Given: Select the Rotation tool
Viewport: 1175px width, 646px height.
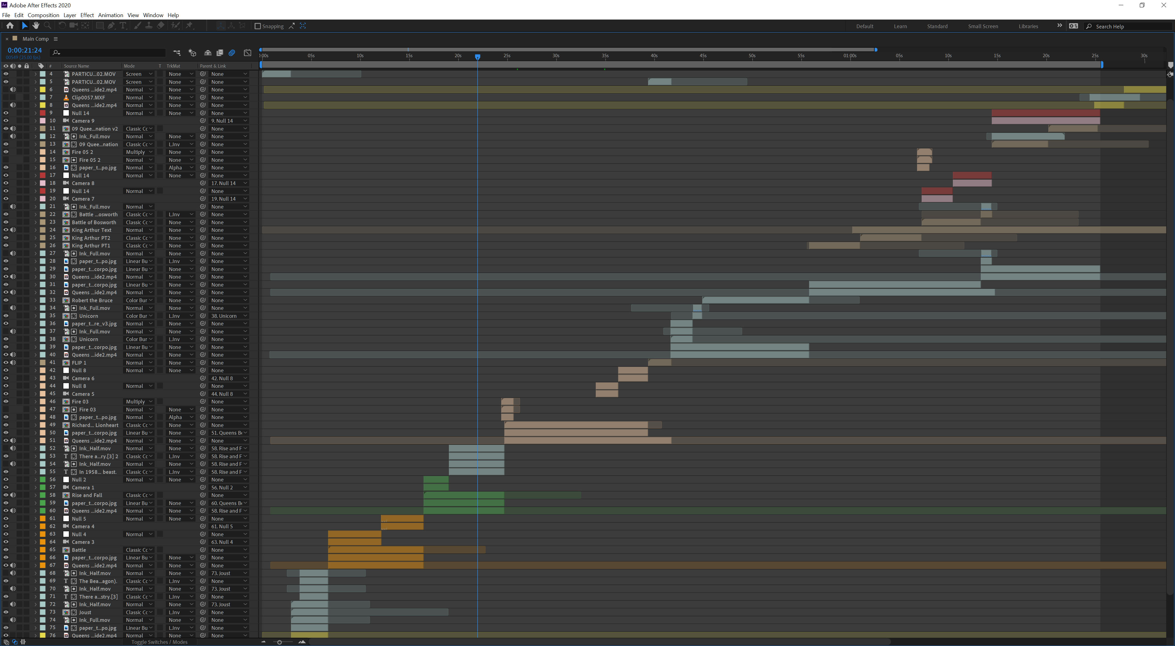Looking at the screenshot, I should (x=62, y=26).
